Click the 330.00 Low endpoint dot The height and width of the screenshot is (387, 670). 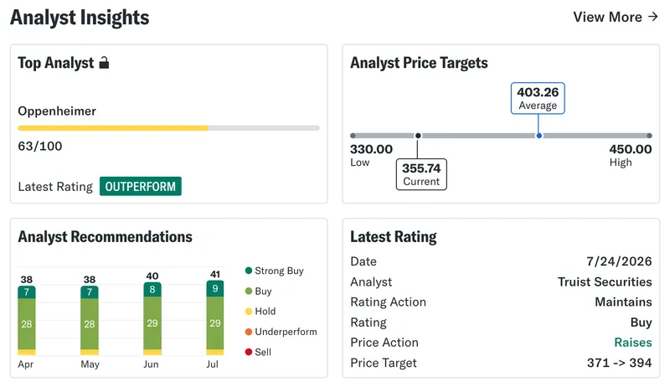[353, 136]
